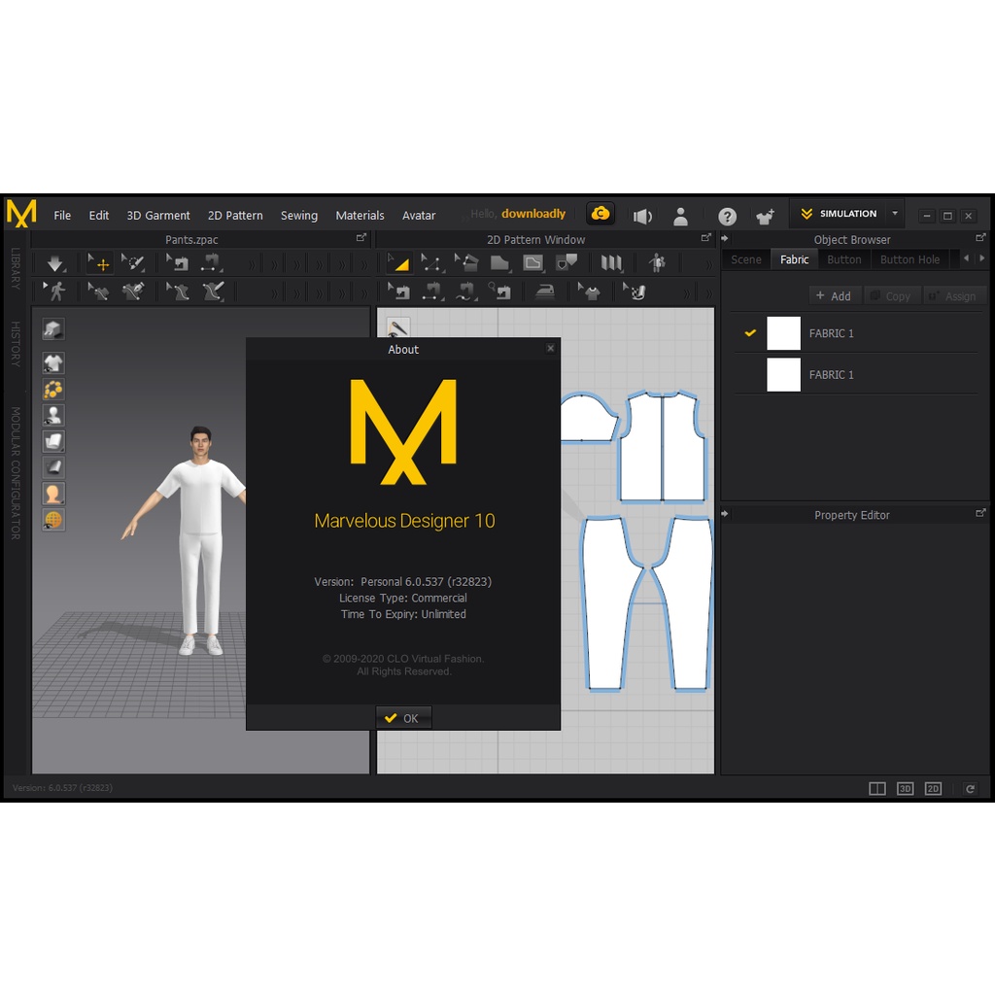Collapse the Object Browser panel arrow
The image size is (995, 995).
(x=725, y=239)
